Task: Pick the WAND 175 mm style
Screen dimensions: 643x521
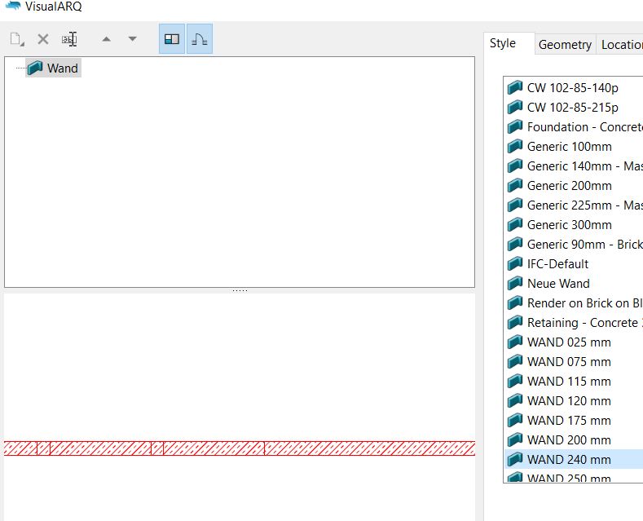Action: 574,421
